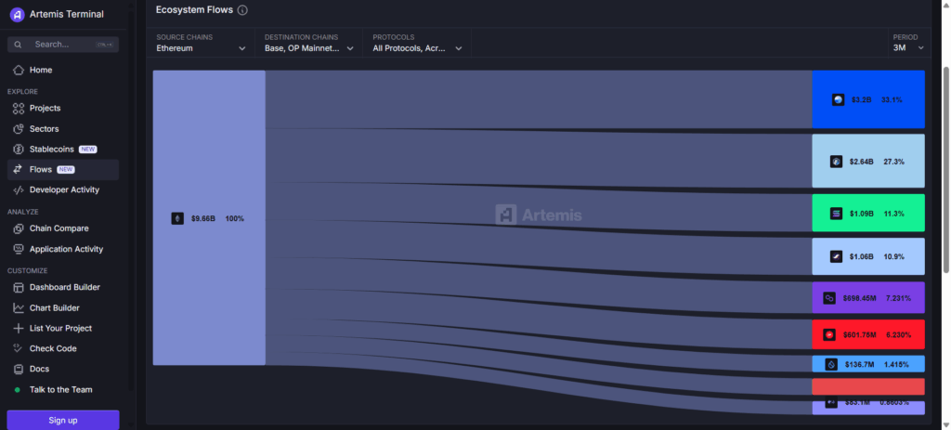The width and height of the screenshot is (951, 430).
Task: Click the List Your Project plus icon
Action: click(x=19, y=328)
